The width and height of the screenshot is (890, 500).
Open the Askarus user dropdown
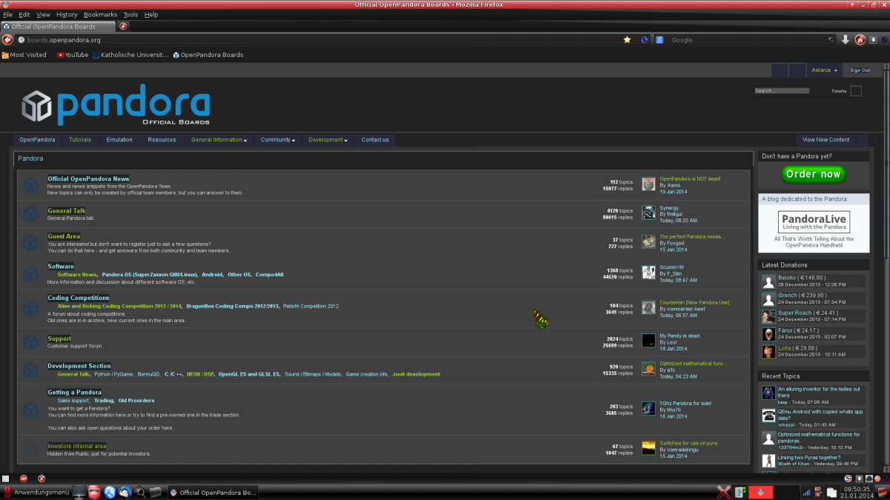click(x=824, y=70)
